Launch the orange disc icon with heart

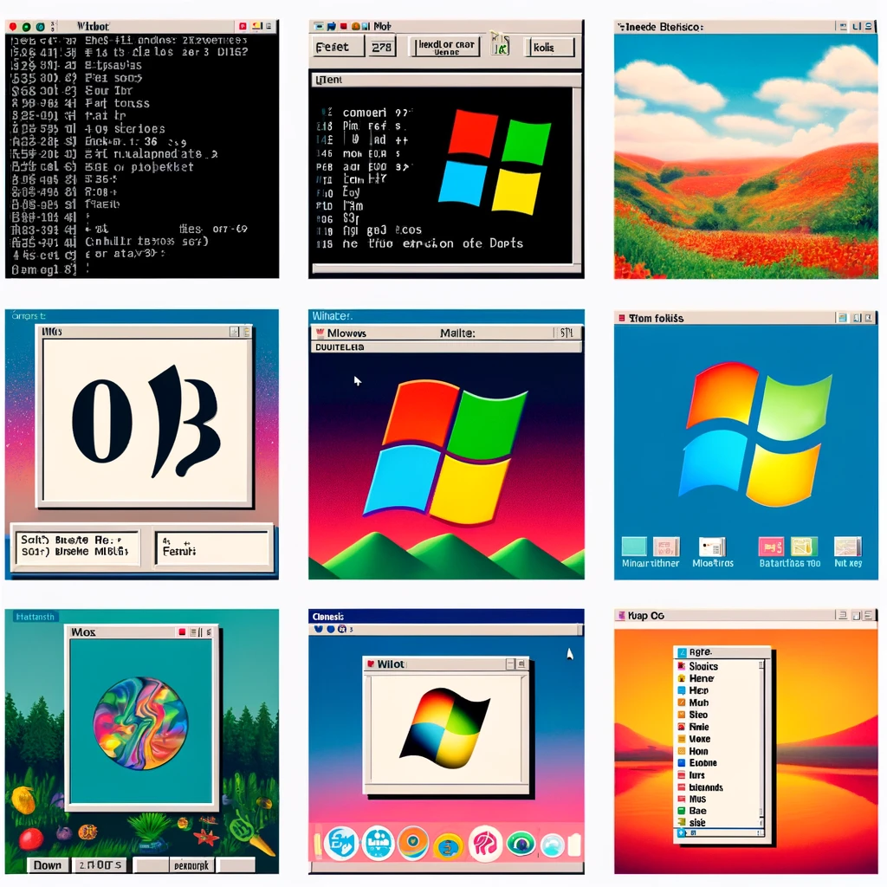tap(413, 843)
